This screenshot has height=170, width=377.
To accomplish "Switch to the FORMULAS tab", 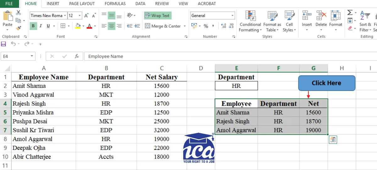I will [x=115, y=4].
